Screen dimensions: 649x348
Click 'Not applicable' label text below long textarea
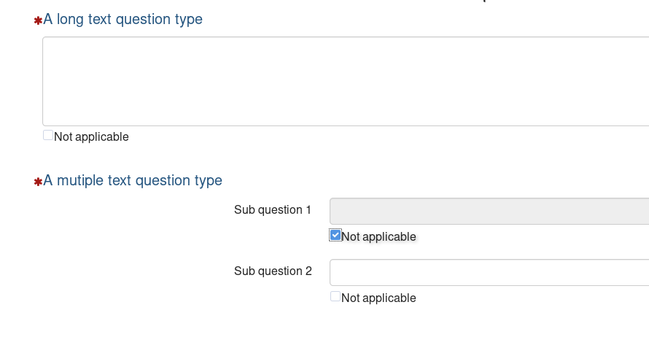pos(91,137)
